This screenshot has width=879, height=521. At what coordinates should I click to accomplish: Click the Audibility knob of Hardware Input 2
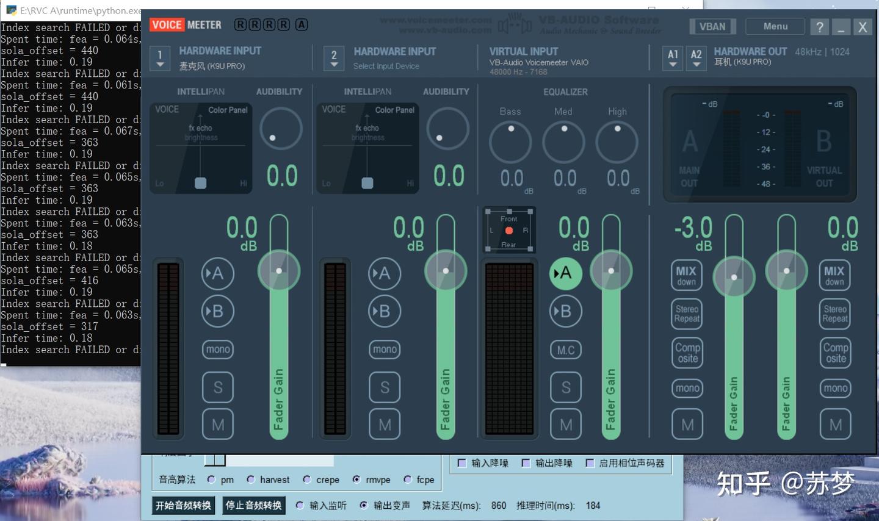tap(447, 129)
